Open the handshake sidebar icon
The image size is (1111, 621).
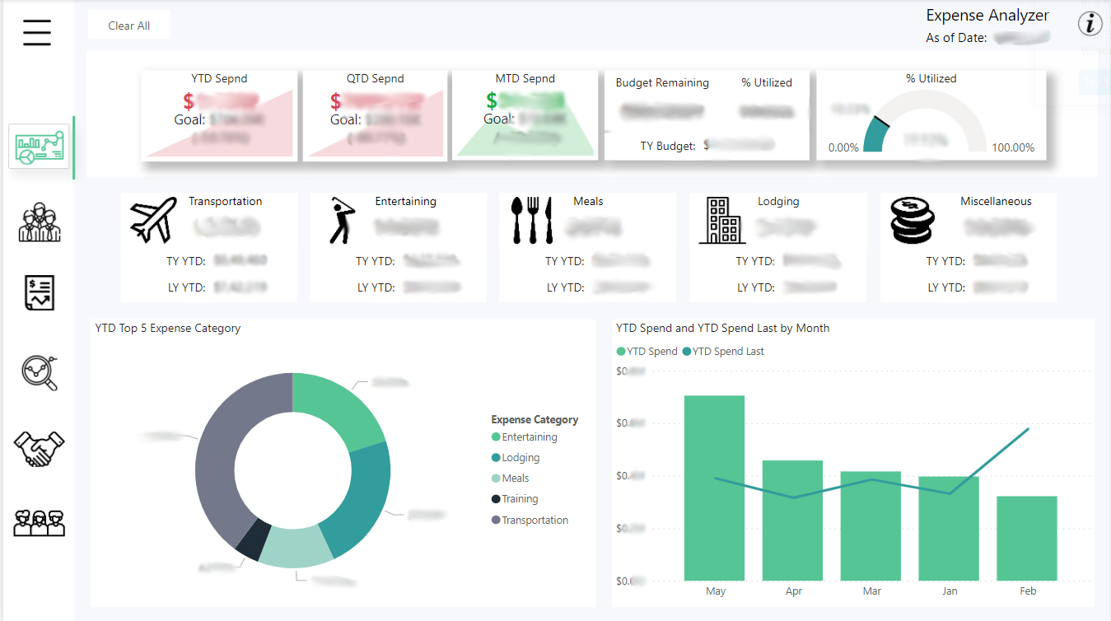point(39,449)
